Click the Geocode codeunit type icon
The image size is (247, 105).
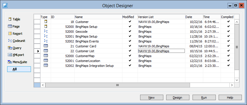46,31
